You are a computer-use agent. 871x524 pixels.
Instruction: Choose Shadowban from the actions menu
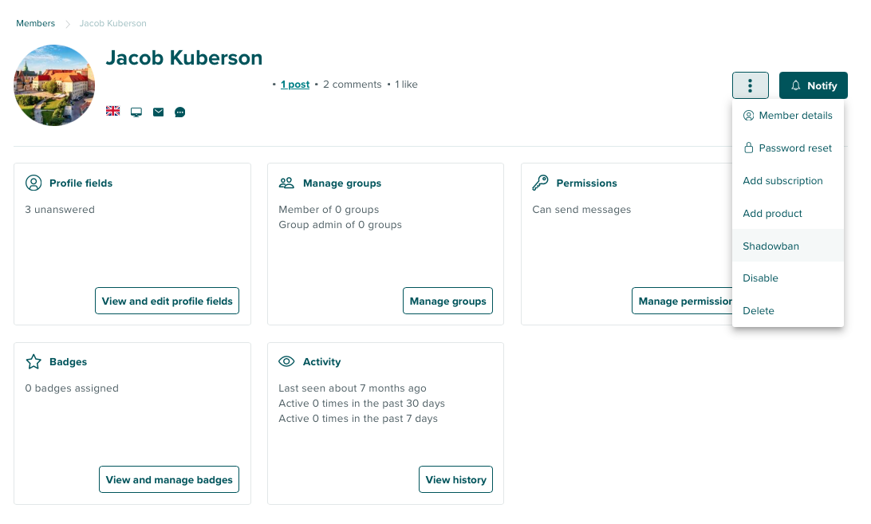770,246
